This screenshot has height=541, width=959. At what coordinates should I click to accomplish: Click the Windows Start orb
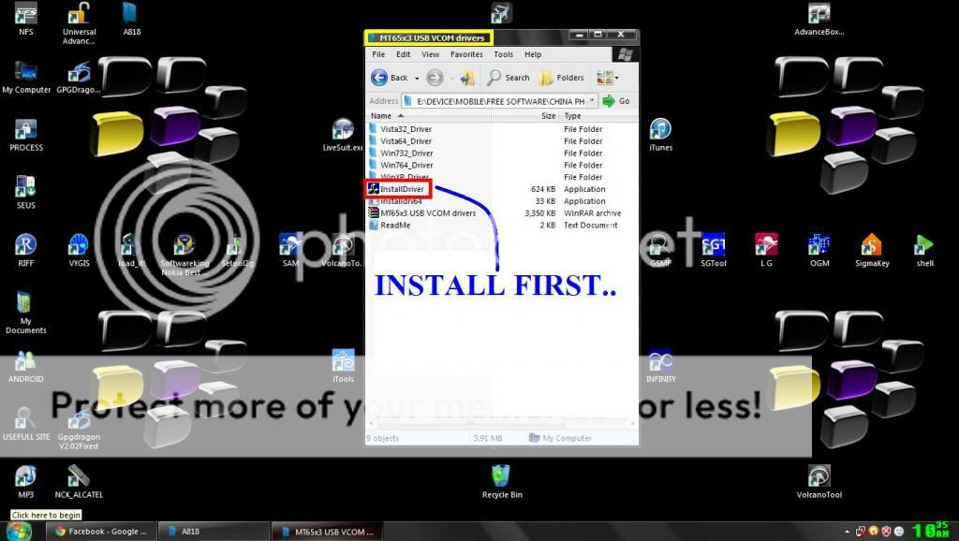20,531
